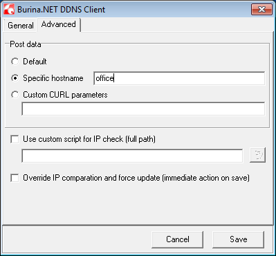Viewport: 276px width, 256px height.
Task: Click the Burina.NET DDNS Client title text
Action: 62,10
